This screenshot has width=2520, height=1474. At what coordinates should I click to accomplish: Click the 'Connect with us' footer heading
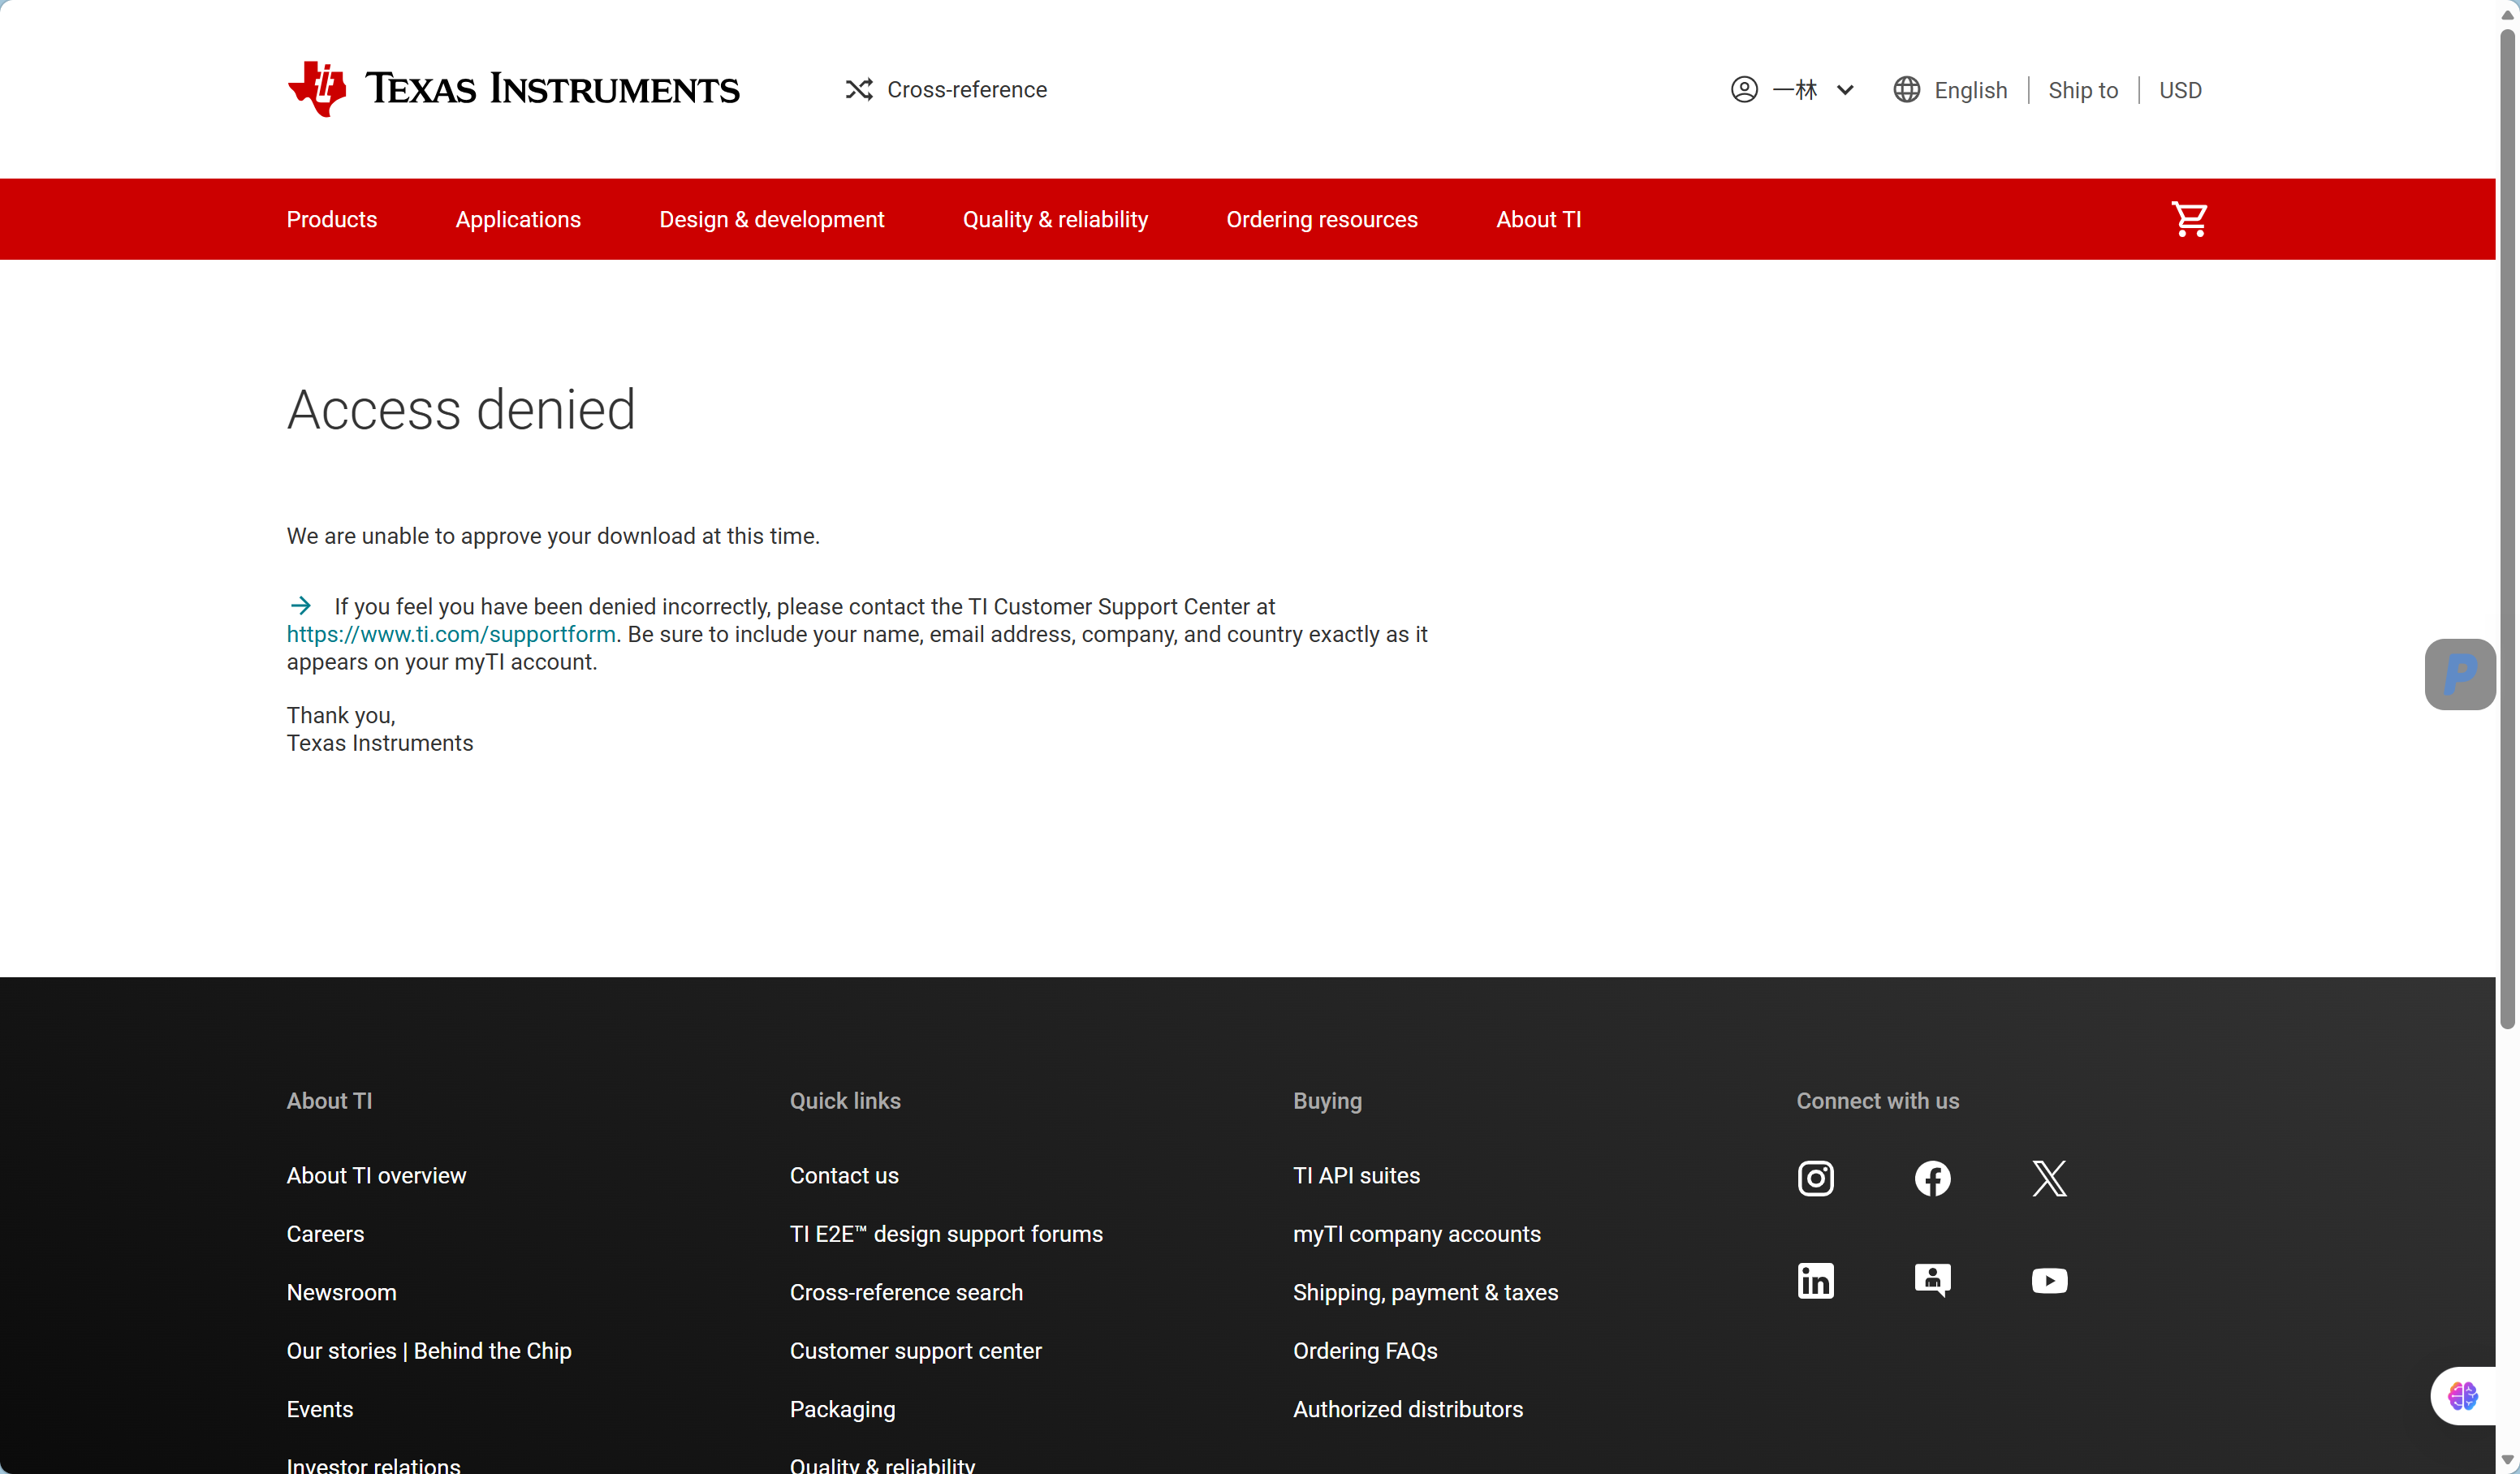click(x=1878, y=1101)
